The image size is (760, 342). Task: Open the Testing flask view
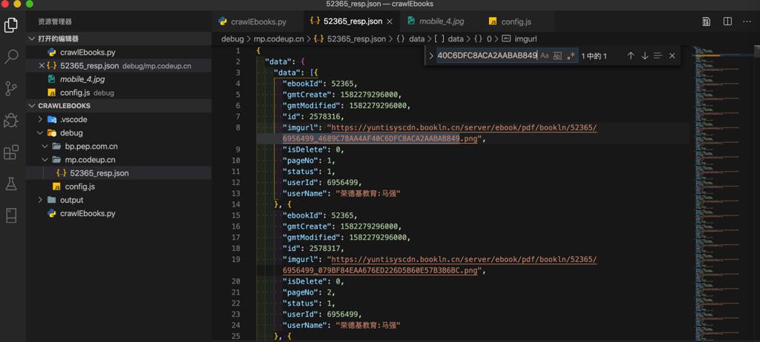tap(11, 184)
